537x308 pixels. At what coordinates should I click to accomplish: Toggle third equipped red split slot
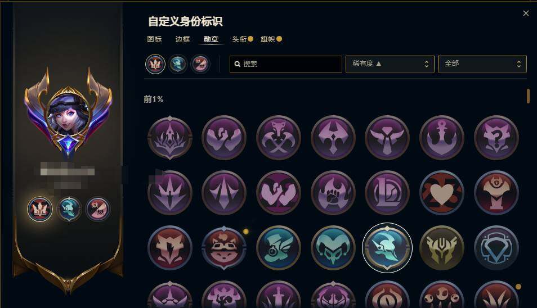[200, 64]
